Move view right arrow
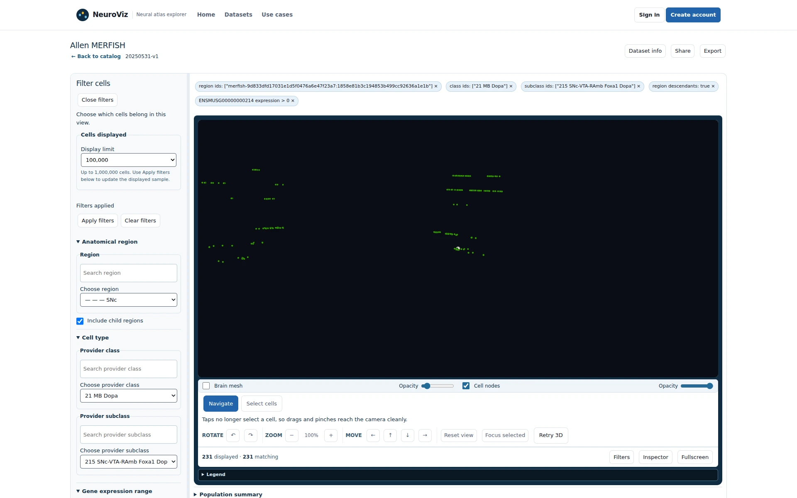Screen dimensions: 797x498 coord(425,435)
